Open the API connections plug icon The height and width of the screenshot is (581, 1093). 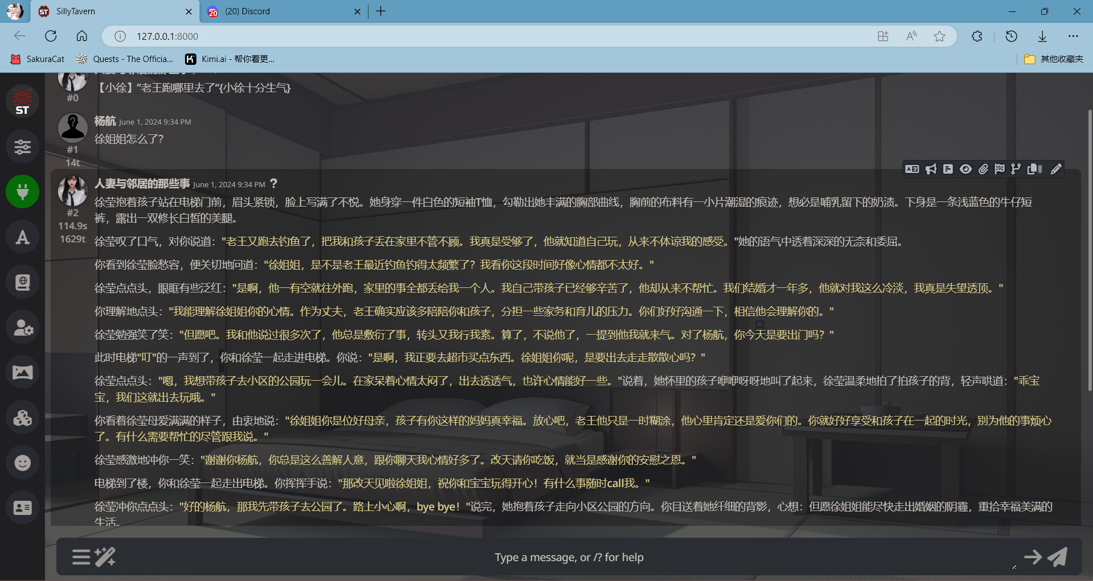23,192
